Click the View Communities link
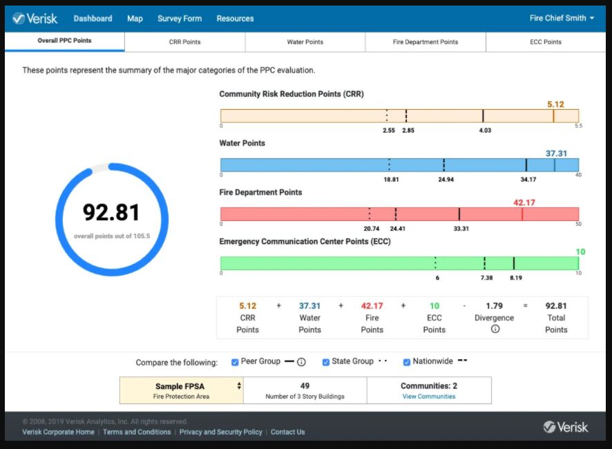612x449 pixels. click(428, 397)
